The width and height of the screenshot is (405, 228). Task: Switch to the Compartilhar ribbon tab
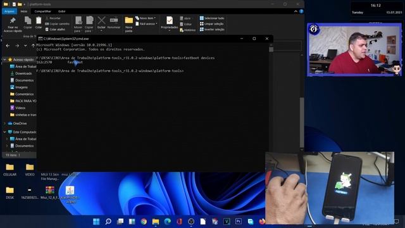(42, 11)
